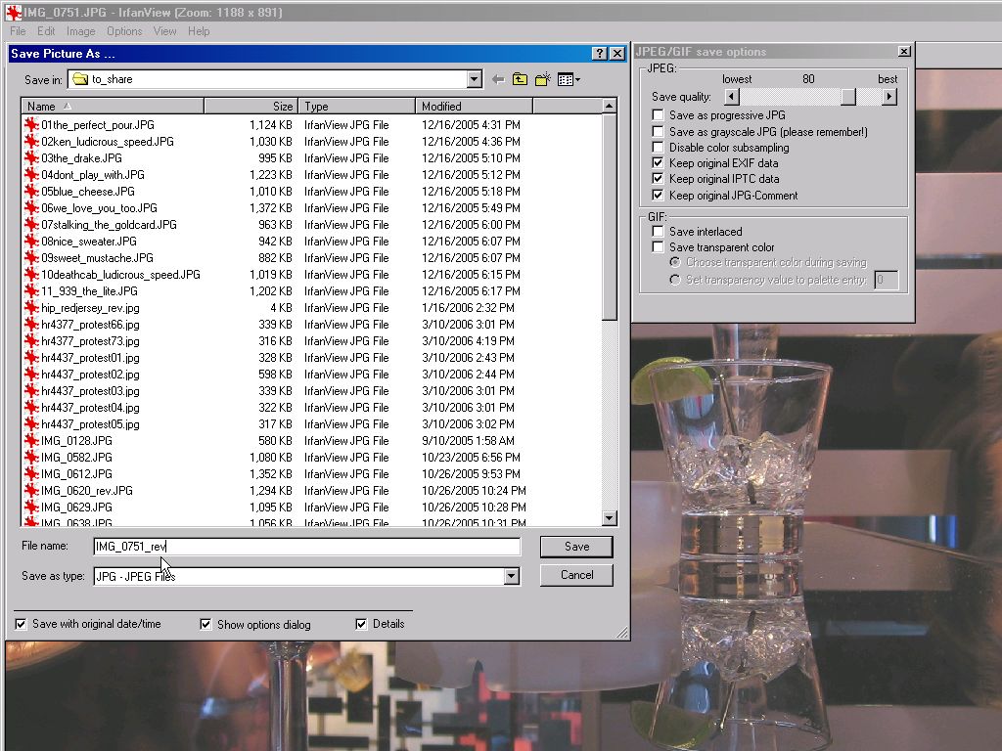The height and width of the screenshot is (751, 1002).
Task: Select file icon for 05blue_cheese.JPG
Action: pos(31,191)
